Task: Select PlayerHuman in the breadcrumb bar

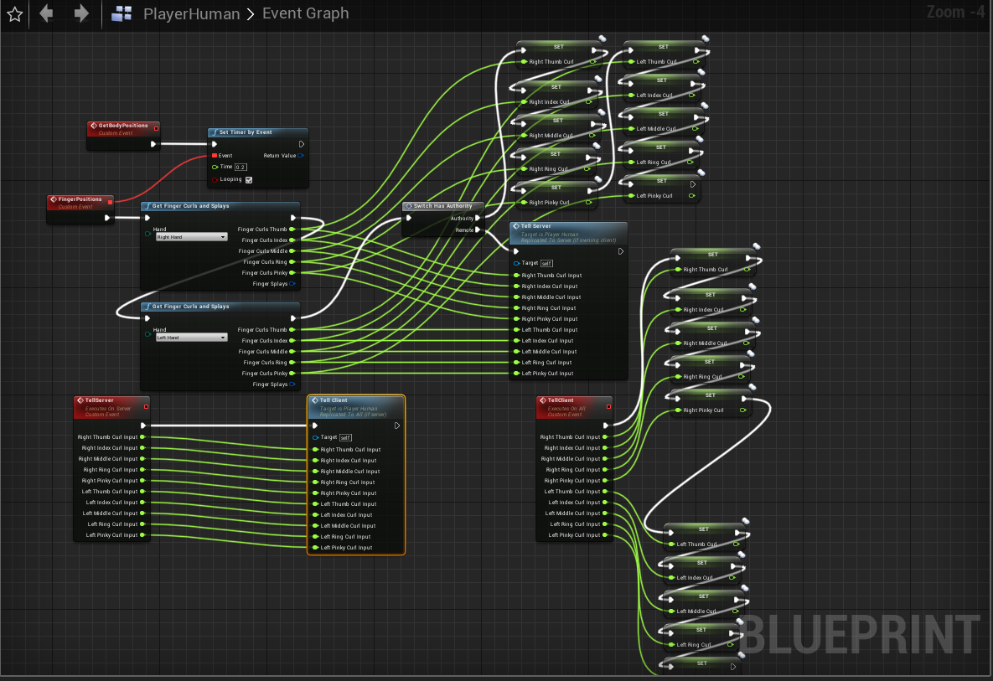Action: click(192, 13)
